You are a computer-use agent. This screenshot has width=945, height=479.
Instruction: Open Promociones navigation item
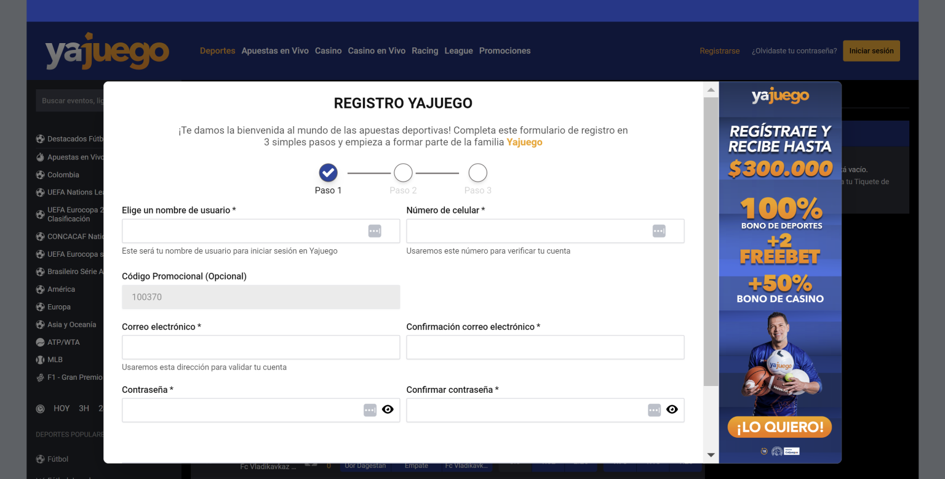(504, 51)
